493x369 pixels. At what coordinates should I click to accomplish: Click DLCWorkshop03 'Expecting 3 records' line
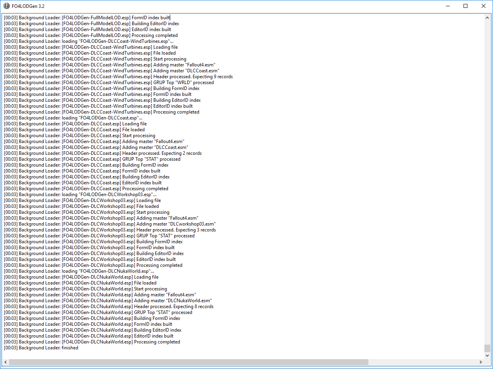pyautogui.click(x=110, y=230)
